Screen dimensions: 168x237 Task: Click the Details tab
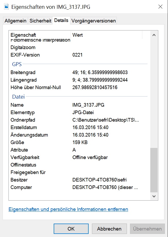(61, 20)
